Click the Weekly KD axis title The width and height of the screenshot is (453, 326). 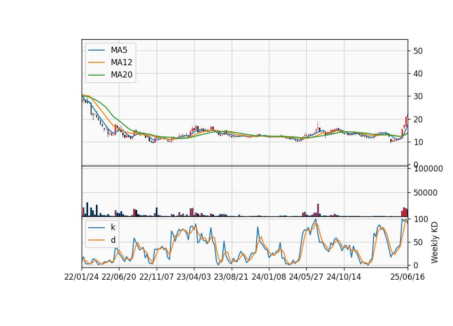(x=435, y=243)
